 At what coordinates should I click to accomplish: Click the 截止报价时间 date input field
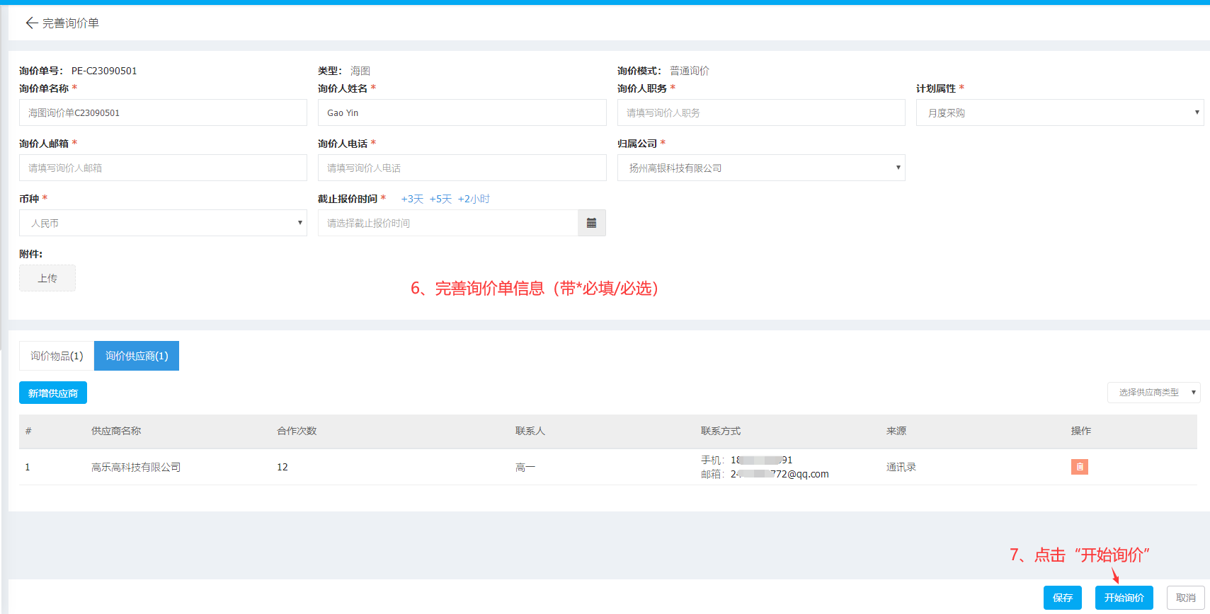[x=448, y=223]
